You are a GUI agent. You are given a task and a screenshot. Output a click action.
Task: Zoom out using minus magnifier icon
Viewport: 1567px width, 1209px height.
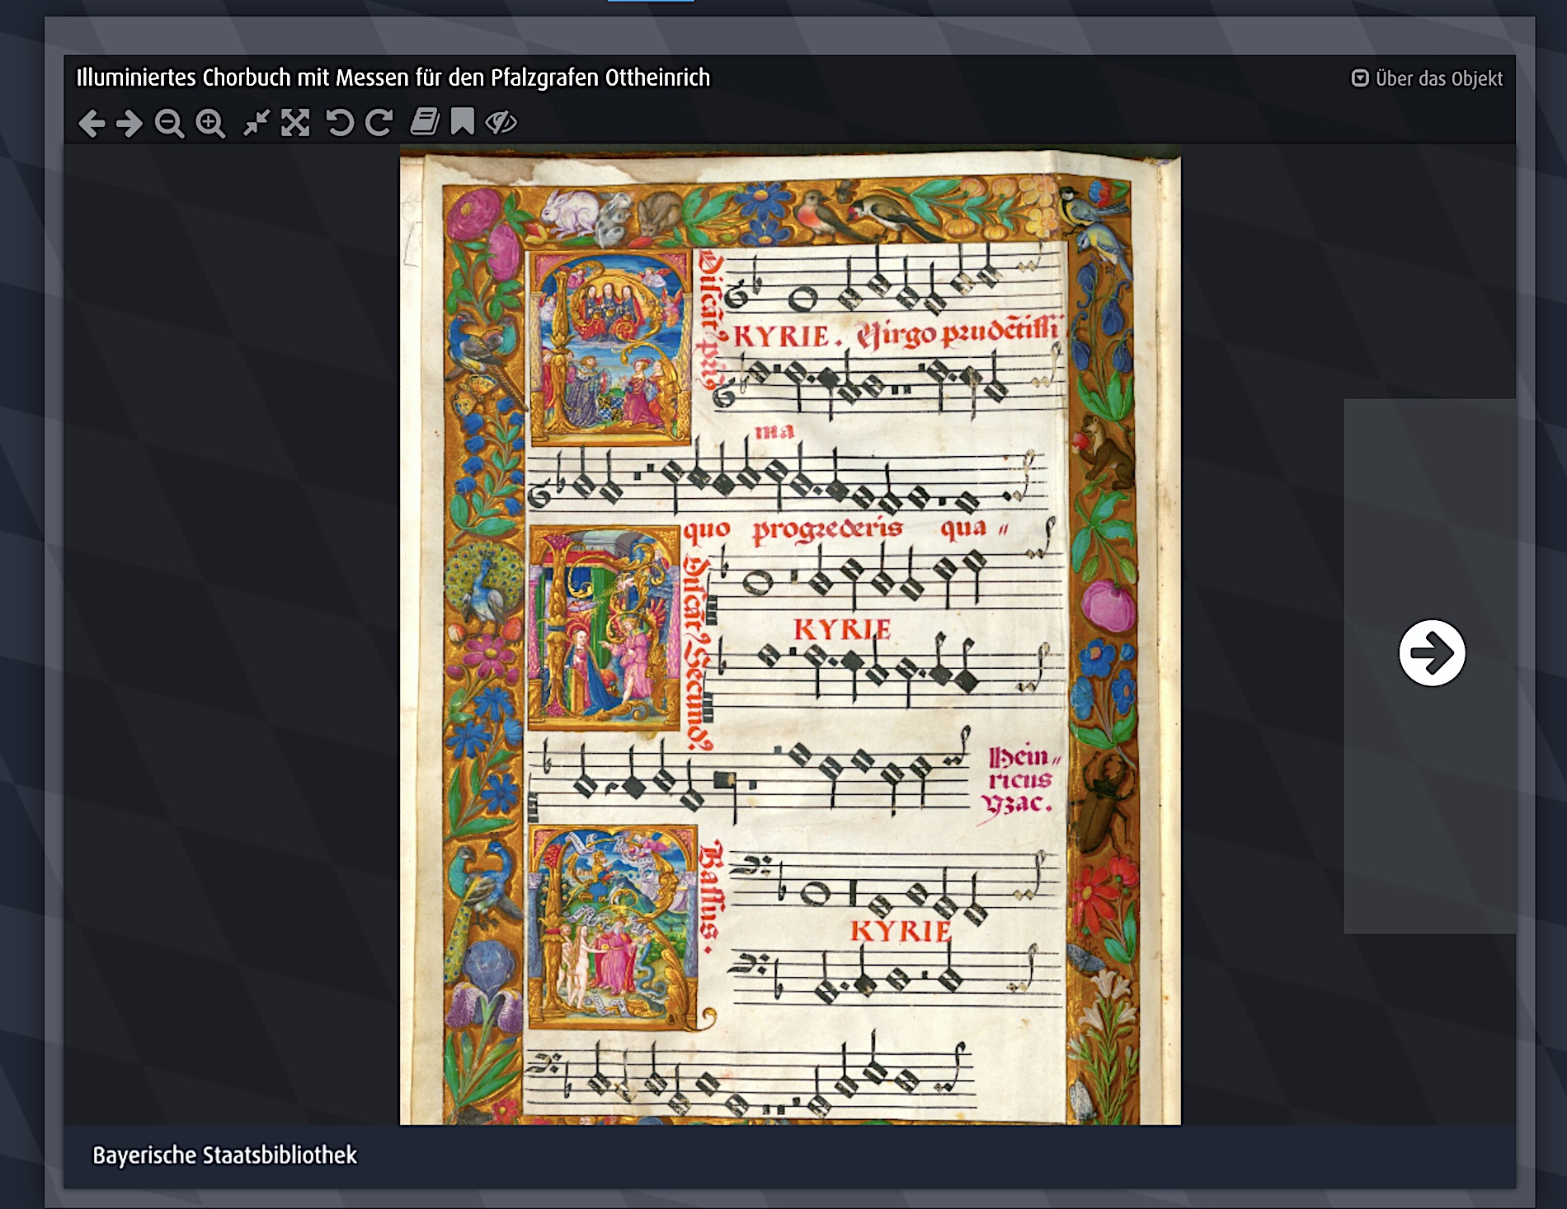(x=169, y=124)
